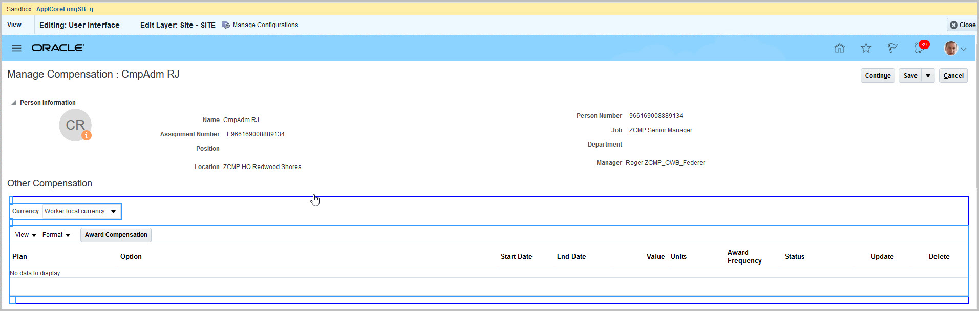The width and height of the screenshot is (979, 311).
Task: Click the Status column header
Action: point(795,257)
